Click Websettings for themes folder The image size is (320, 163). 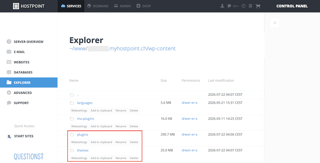pyautogui.click(x=79, y=158)
